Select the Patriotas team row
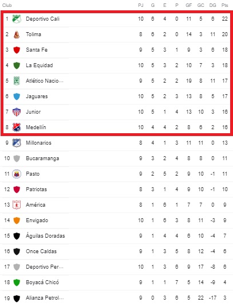The height and width of the screenshot is (306, 233). coord(116,189)
